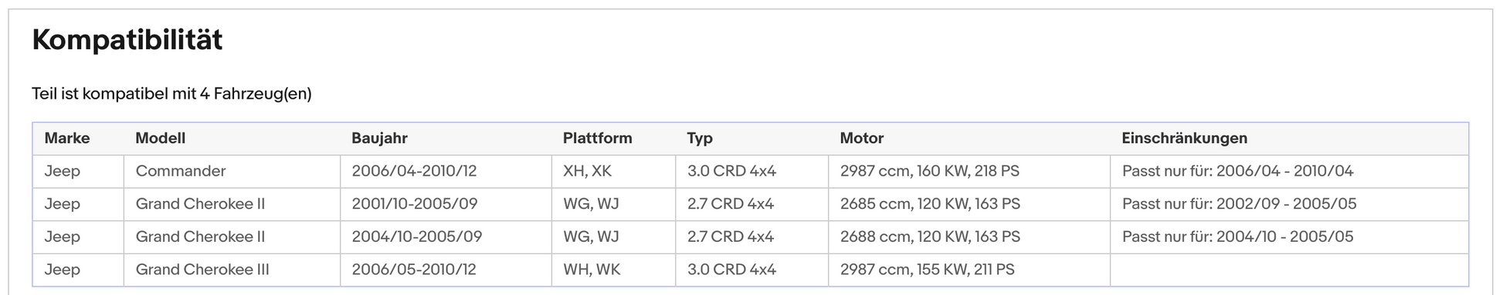This screenshot has height=295, width=1503.
Task: Click the Modell column header
Action: point(232,139)
